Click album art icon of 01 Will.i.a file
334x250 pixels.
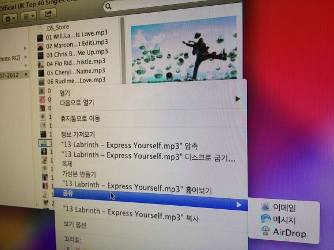[40, 39]
